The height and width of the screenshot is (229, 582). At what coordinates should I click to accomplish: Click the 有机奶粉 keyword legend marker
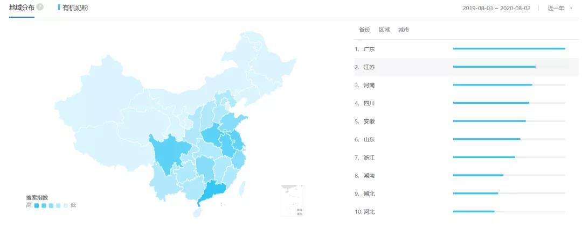pyautogui.click(x=59, y=8)
